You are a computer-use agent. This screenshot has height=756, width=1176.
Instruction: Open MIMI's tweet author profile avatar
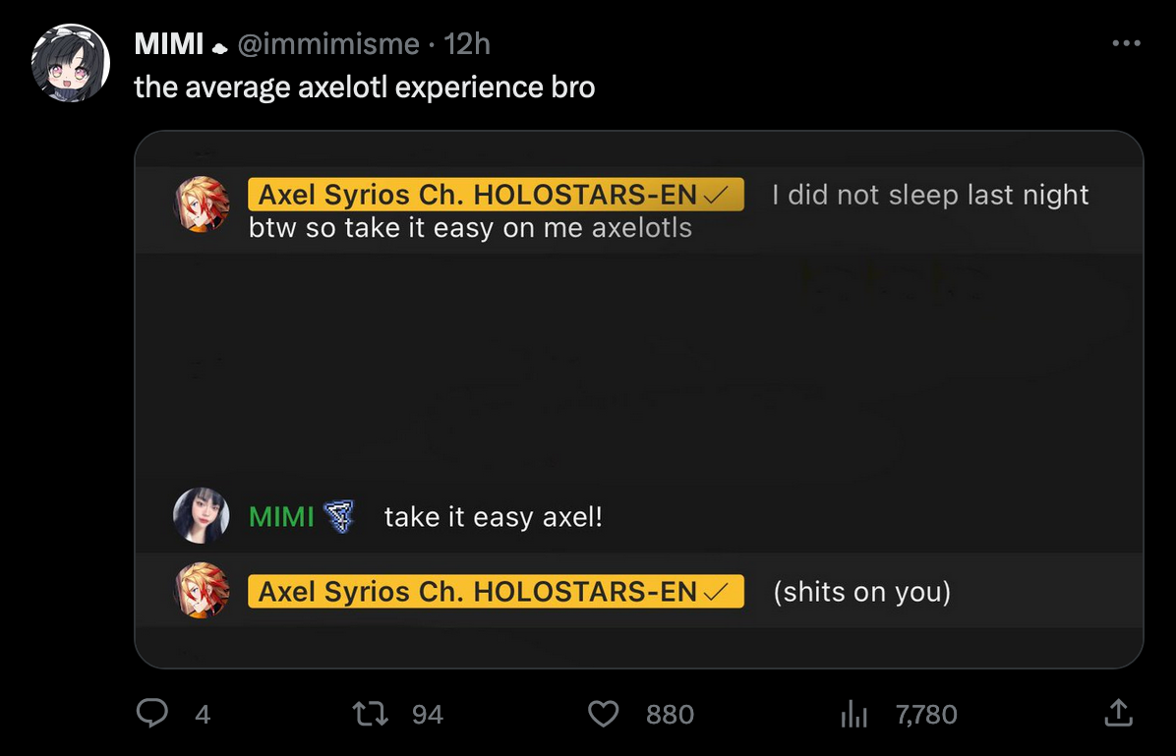[x=71, y=63]
